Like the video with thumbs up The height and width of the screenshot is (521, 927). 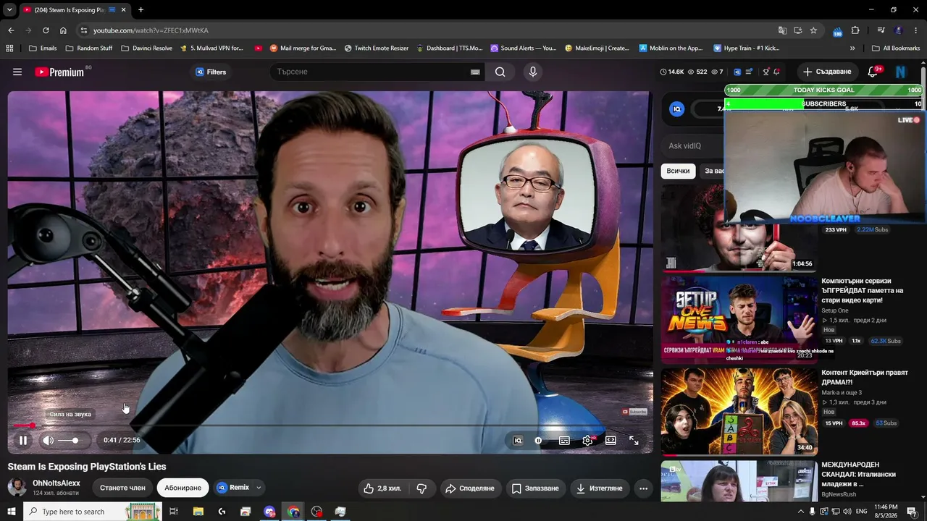[x=382, y=488]
